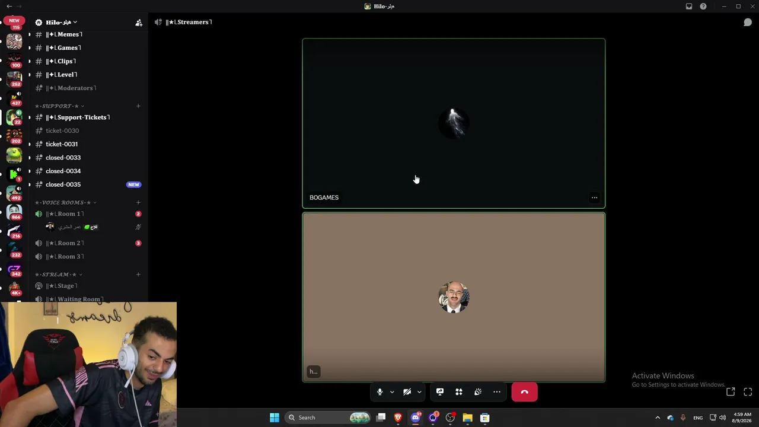Open the server showing 866 unread badge
Viewport: 759px width, 427px height.
pos(14,212)
